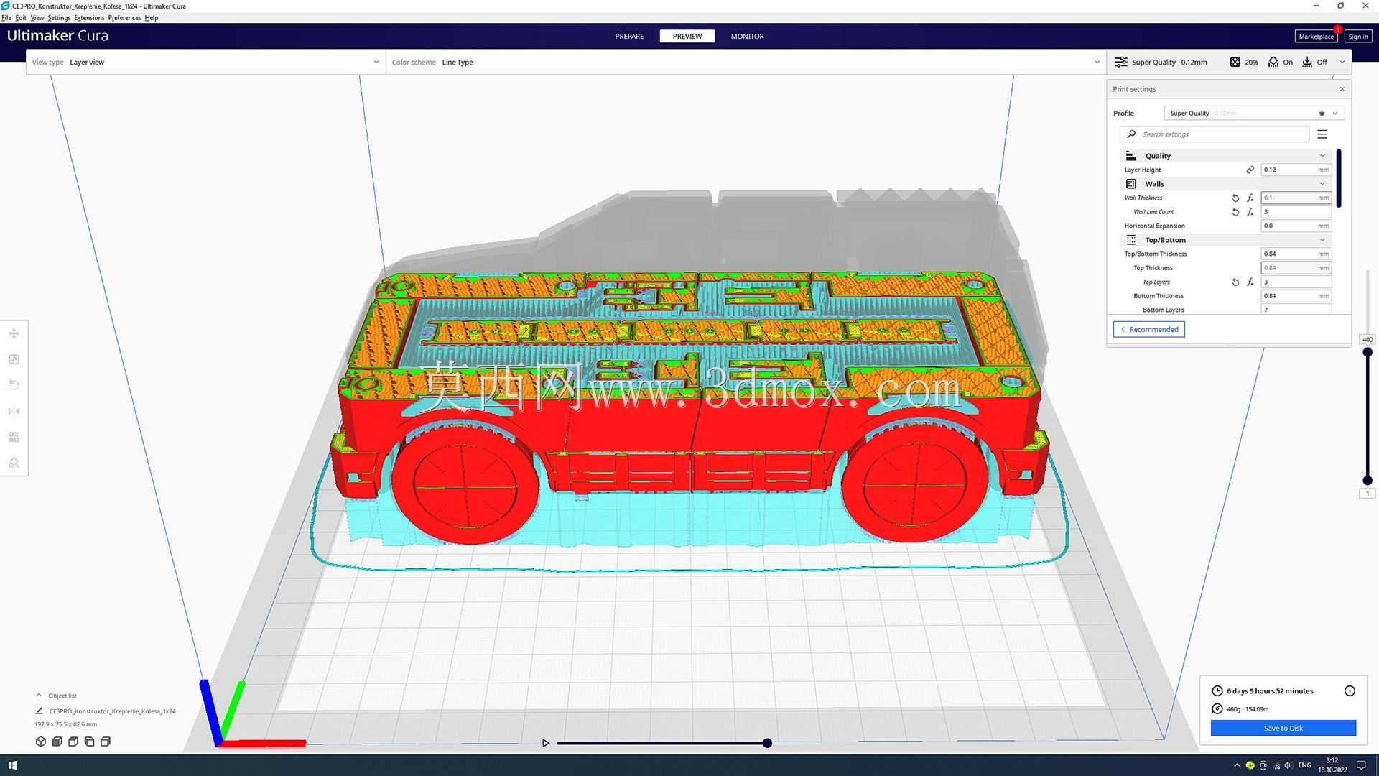Select the Scale tool in left toolbar

[14, 359]
